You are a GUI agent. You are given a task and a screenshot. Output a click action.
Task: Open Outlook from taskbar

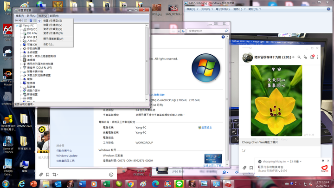coord(58,184)
